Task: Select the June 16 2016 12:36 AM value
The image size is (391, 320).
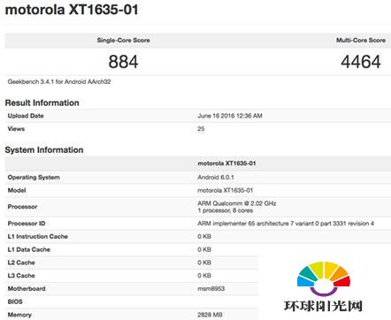Action: (x=230, y=116)
